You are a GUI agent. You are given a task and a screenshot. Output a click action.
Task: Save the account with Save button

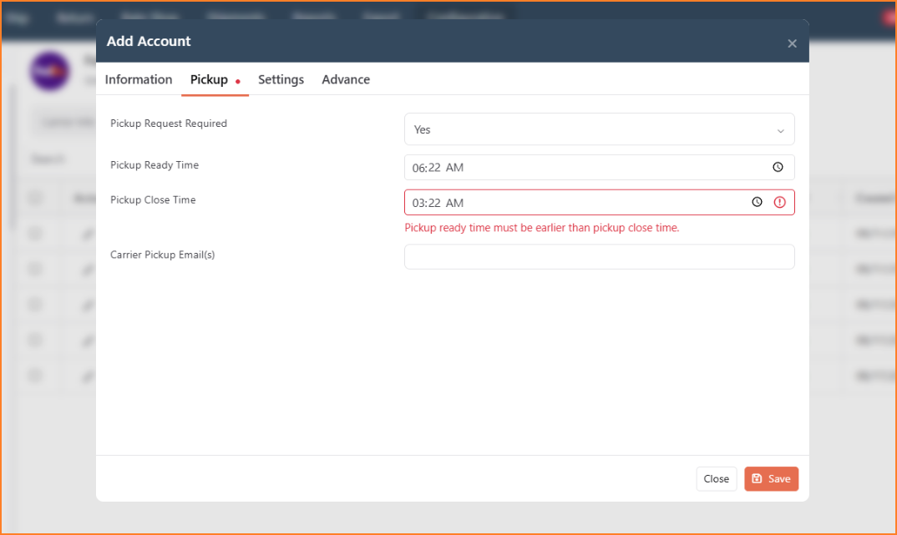click(771, 479)
